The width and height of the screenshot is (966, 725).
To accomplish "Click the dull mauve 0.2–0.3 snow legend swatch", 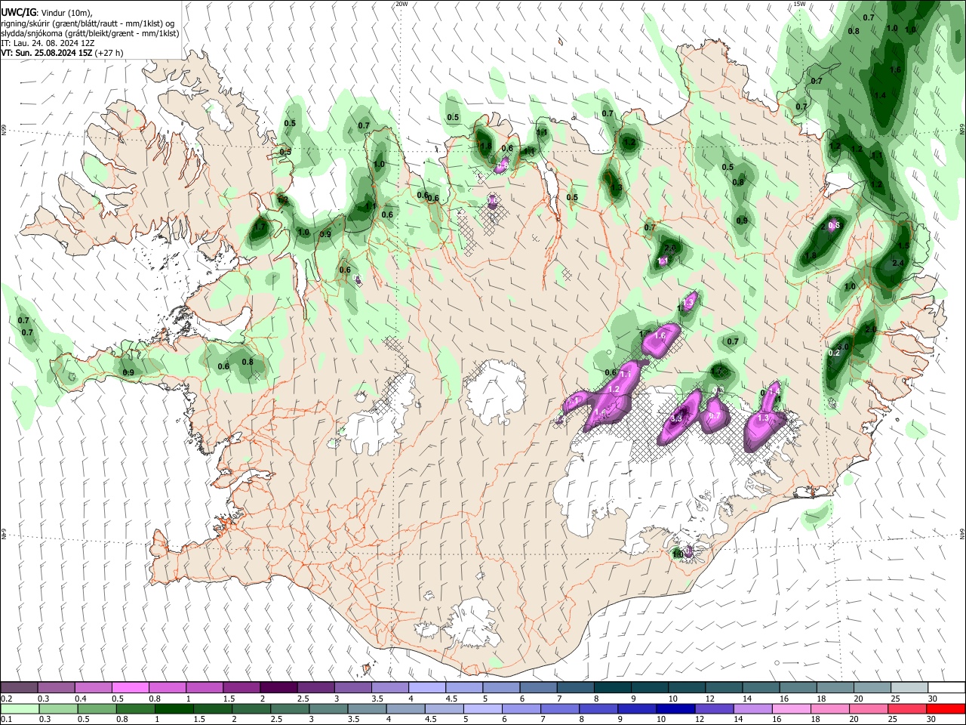I will click(19, 688).
